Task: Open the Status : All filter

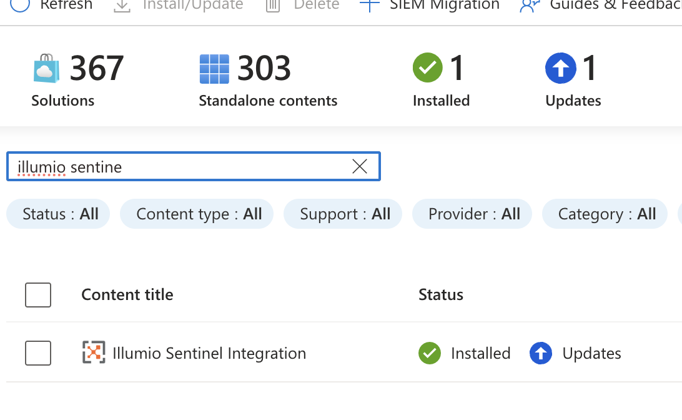Action: (58, 214)
